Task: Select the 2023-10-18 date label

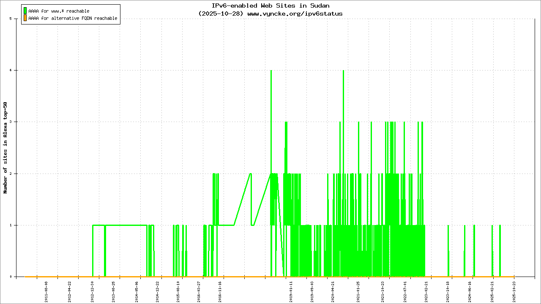Action: coord(448,291)
